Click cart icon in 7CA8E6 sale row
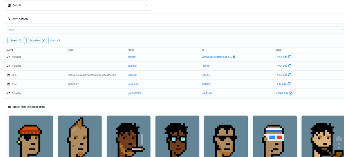Viewport: 344px width, 157px height. point(9,75)
